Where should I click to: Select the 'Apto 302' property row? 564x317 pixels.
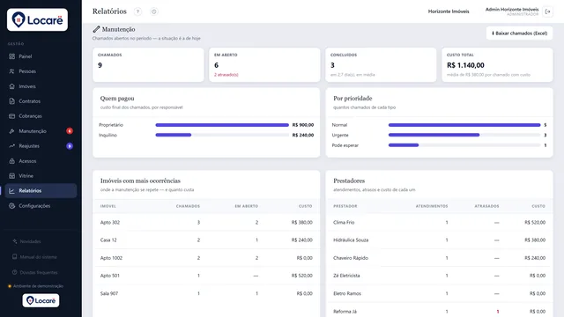pos(206,223)
